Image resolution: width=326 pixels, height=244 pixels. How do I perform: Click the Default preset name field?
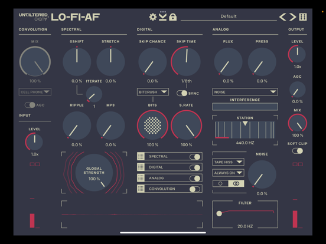(x=229, y=17)
